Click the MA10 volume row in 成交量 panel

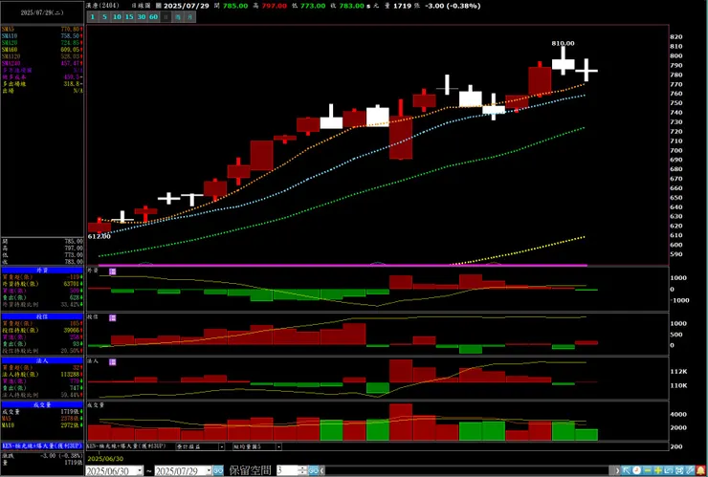[x=42, y=425]
